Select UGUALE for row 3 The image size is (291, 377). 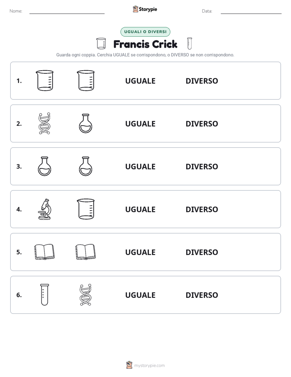pos(140,166)
